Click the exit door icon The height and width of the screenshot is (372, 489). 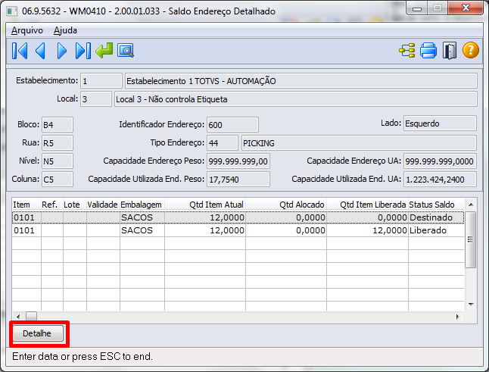(450, 50)
